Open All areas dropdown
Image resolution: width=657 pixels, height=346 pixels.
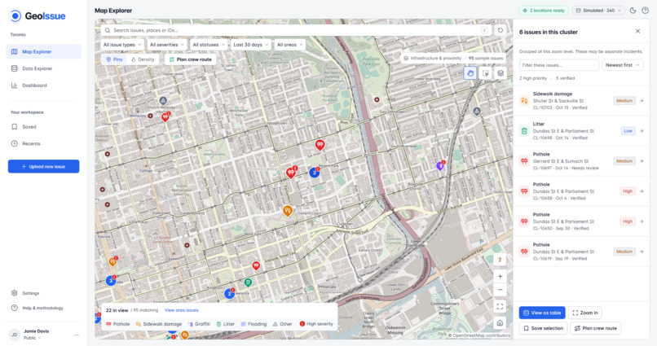pyautogui.click(x=289, y=44)
